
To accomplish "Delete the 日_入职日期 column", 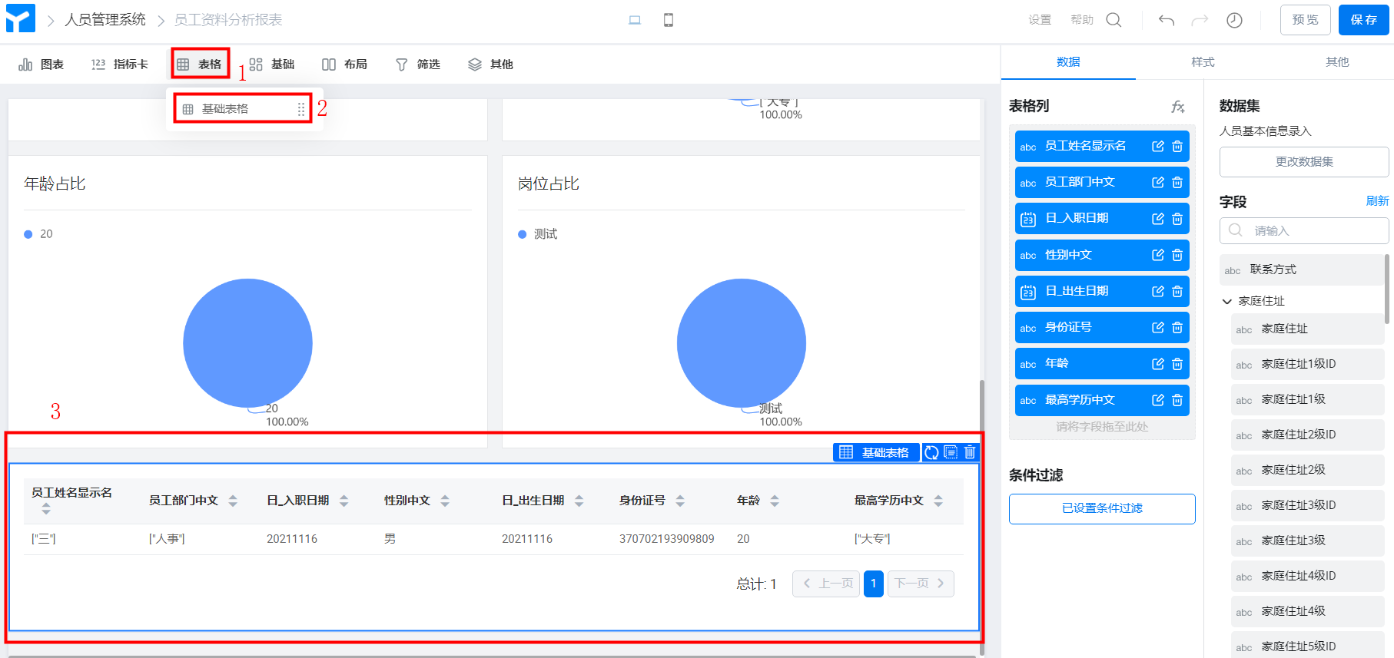I will (x=1177, y=219).
